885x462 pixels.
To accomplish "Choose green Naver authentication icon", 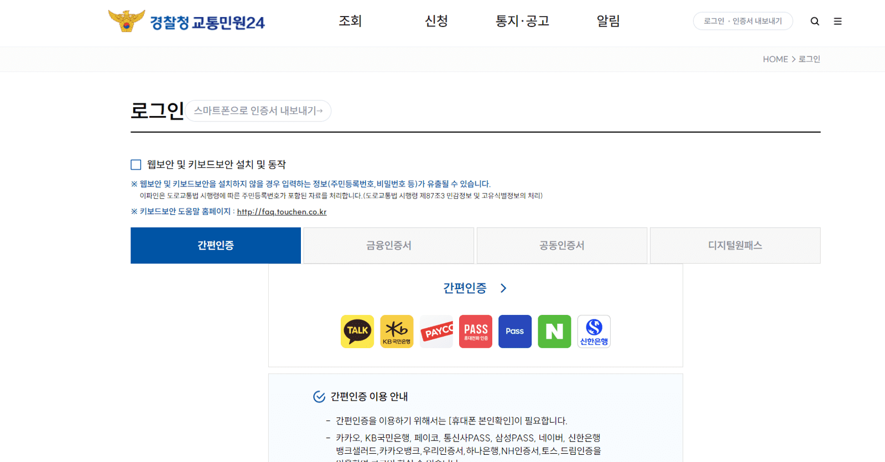I will click(554, 332).
